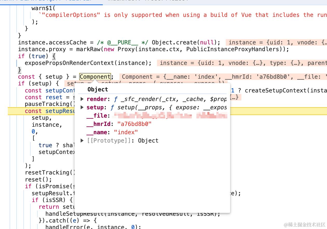Expand the [[Prototype]] Object entry
The image size is (327, 229).
point(82,140)
